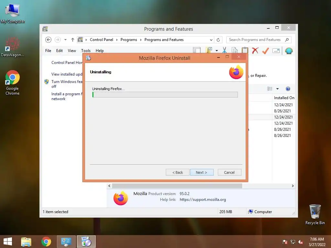The image size is (331, 248).
Task: Open My Computer desktop icon
Action: (x=13, y=13)
